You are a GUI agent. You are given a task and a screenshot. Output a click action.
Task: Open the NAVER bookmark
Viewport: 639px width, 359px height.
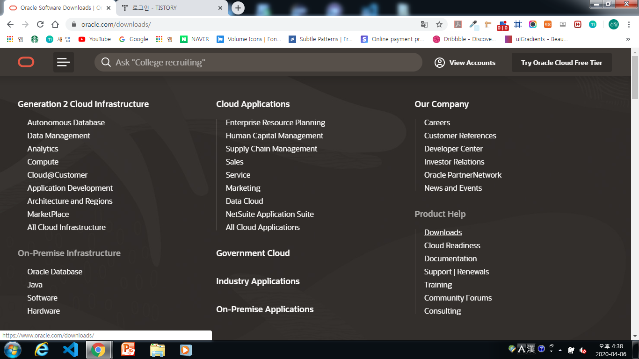195,39
